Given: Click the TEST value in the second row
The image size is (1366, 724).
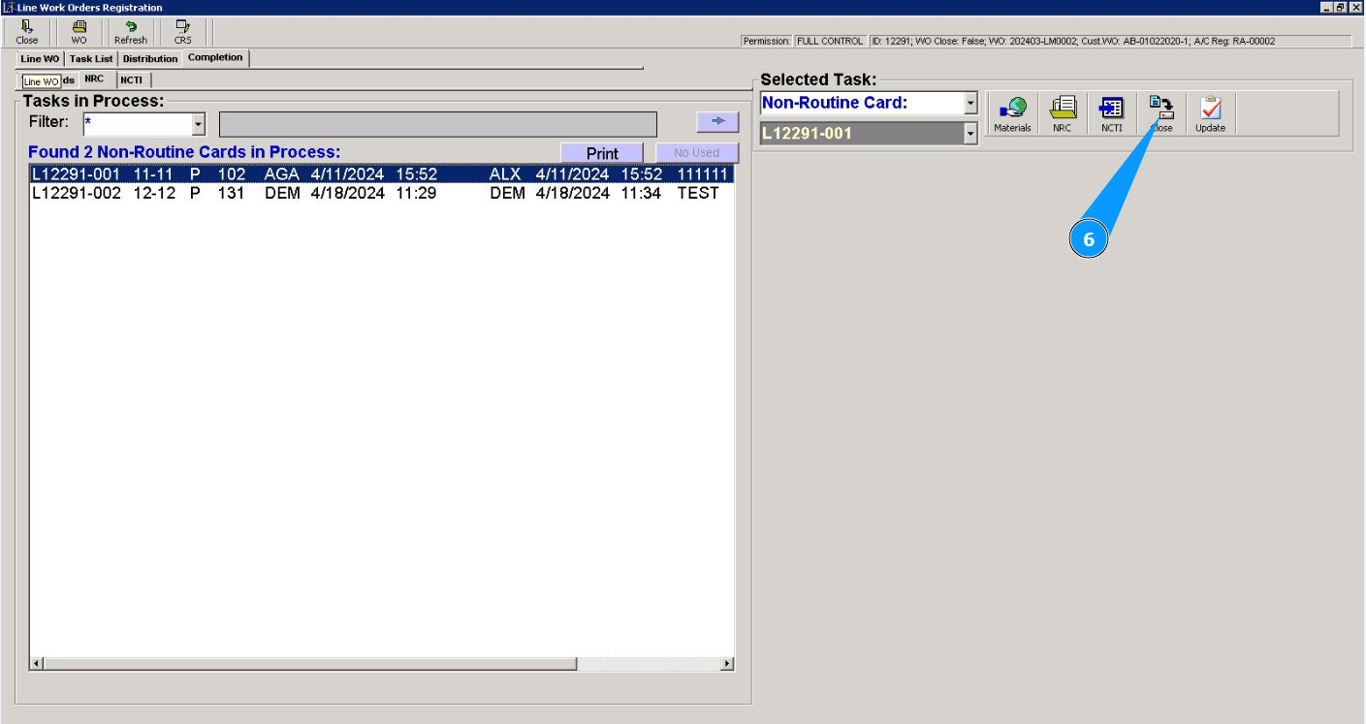Looking at the screenshot, I should tap(698, 193).
